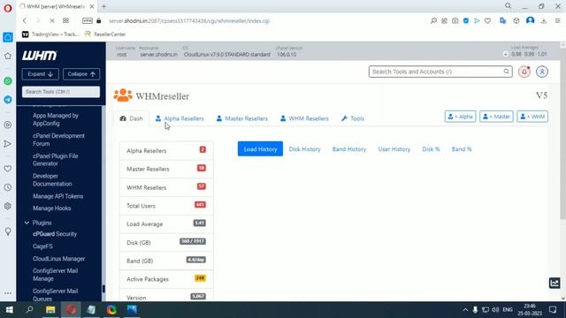Image resolution: width=566 pixels, height=318 pixels.
Task: Open the Alpha Resellers tab
Action: 180,118
